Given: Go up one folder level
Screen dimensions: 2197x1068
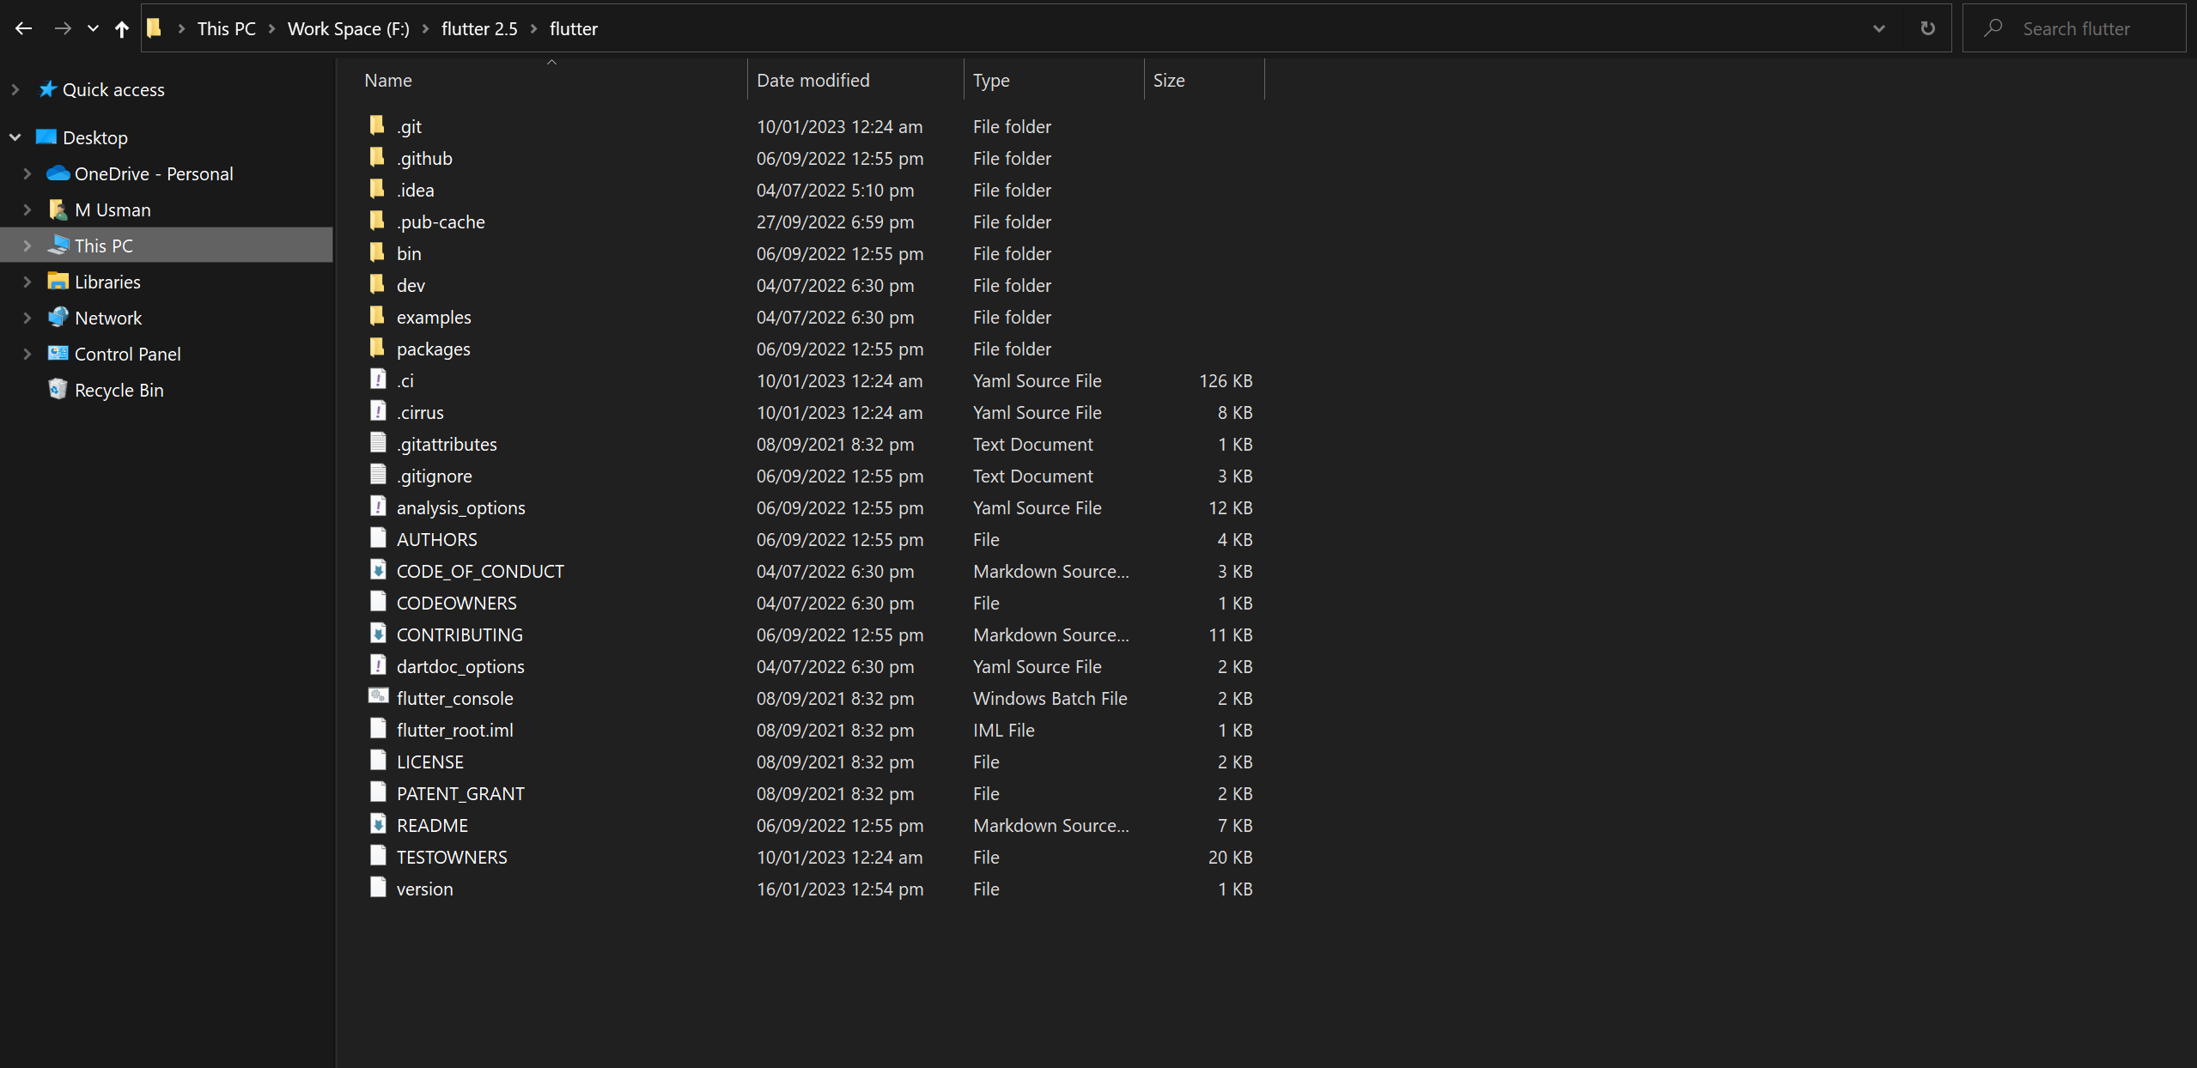Looking at the screenshot, I should (x=122, y=28).
